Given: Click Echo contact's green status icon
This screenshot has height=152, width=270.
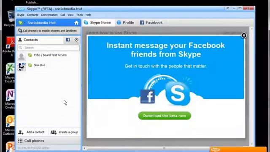Looking at the screenshot, I should [30, 55].
